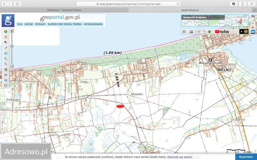Click the zoom slider handle
257x160 pixels.
coord(12,46)
